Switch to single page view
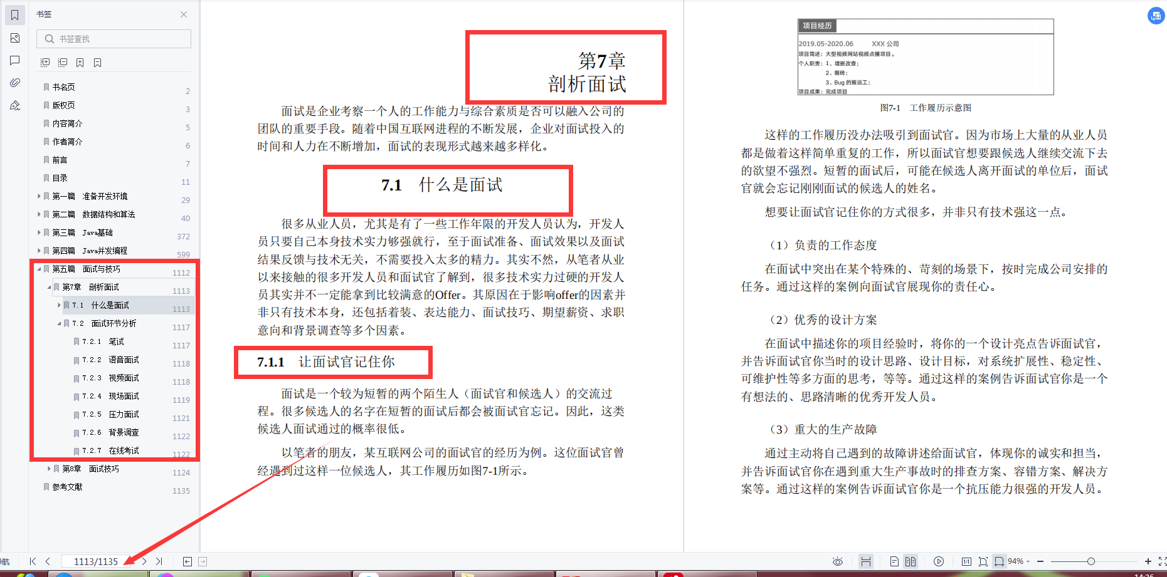The height and width of the screenshot is (577, 1167). point(894,561)
